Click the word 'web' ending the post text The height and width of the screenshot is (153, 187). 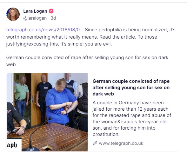11,64
